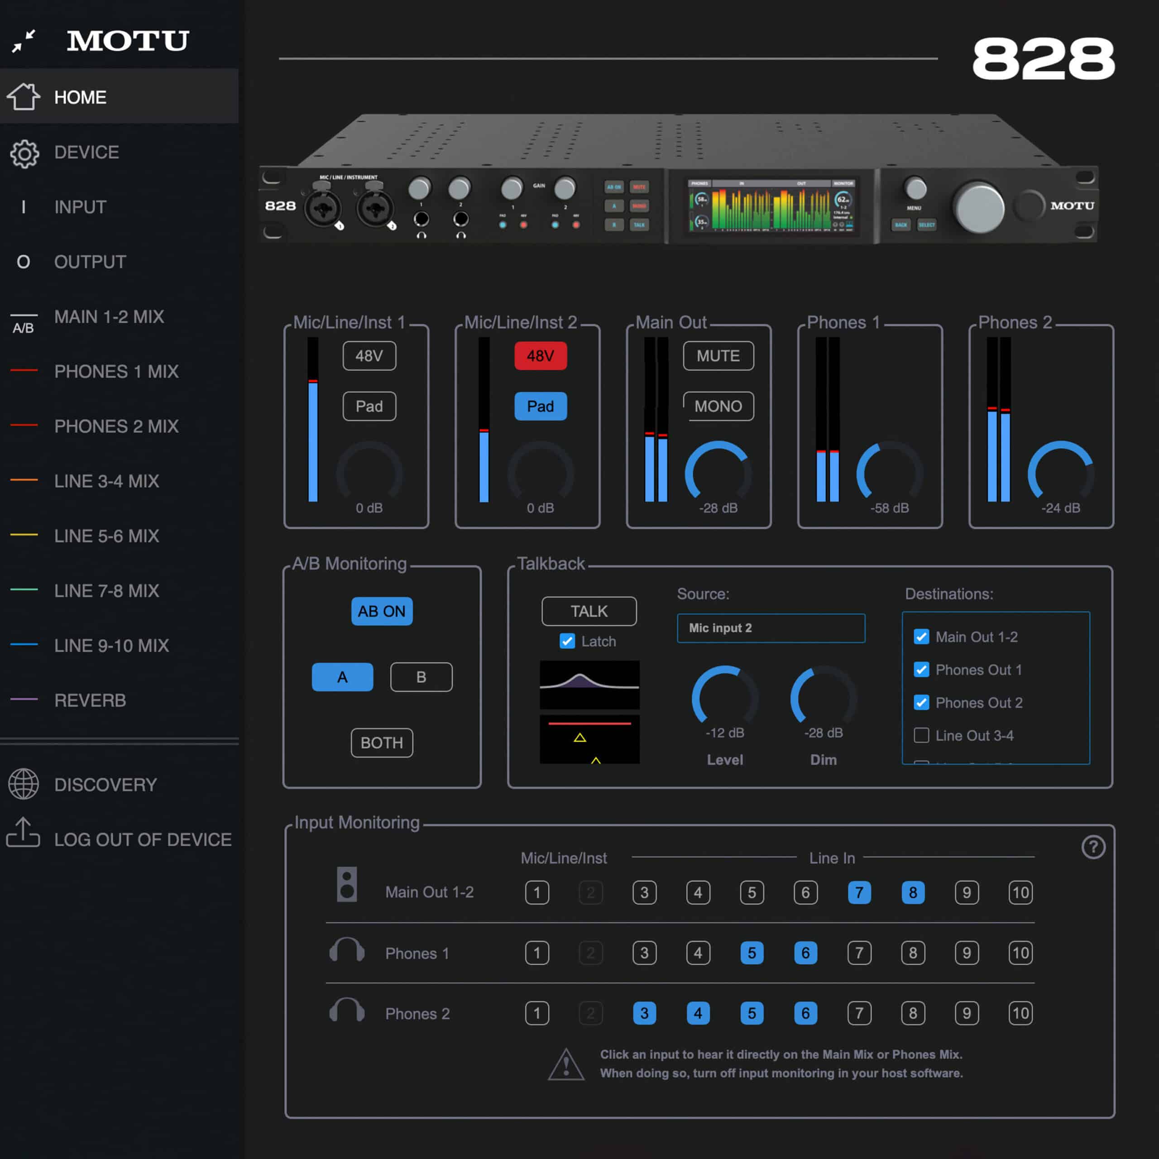Image resolution: width=1159 pixels, height=1159 pixels.
Task: Click the Log Out of Device upload icon
Action: pos(24,833)
